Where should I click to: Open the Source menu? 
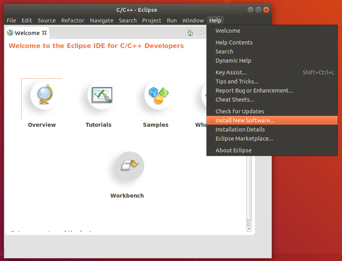coord(47,20)
